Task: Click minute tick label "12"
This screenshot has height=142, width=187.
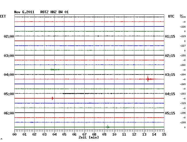Action: pos(134,134)
